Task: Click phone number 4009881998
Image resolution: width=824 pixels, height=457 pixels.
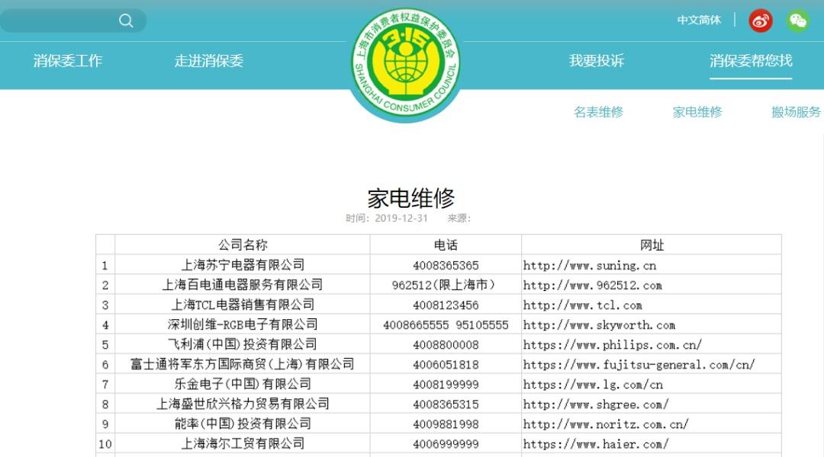Action: (x=446, y=424)
